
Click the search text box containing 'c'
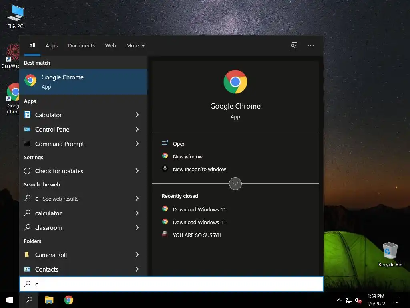coord(171,284)
